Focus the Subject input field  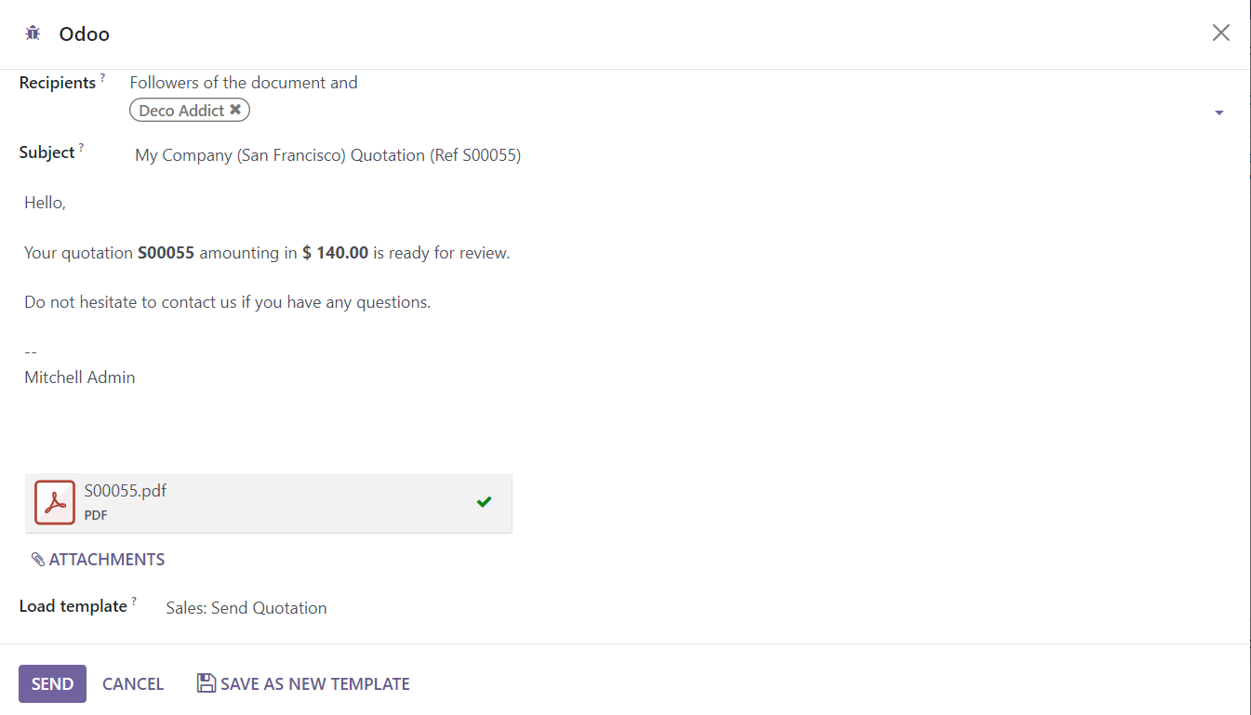(558, 155)
